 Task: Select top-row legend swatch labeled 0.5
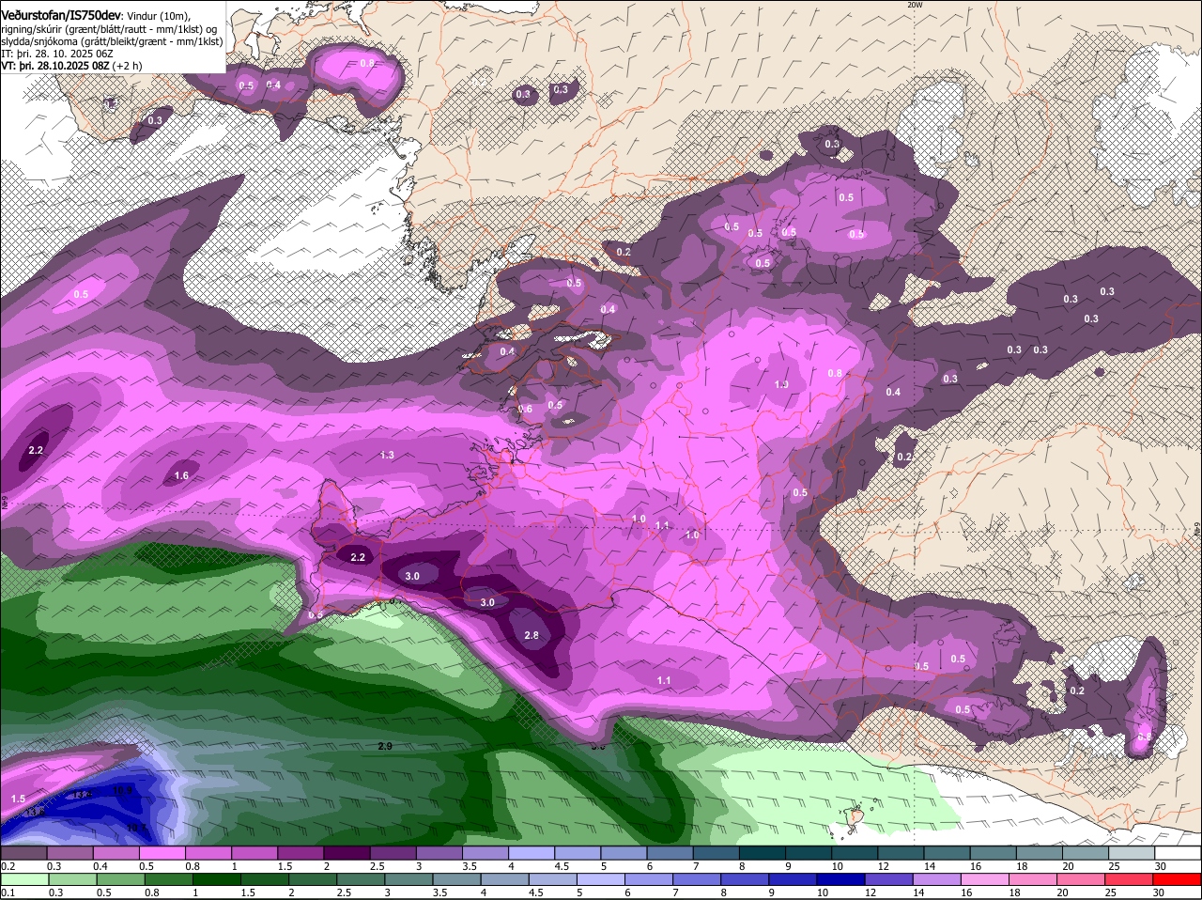point(162,852)
